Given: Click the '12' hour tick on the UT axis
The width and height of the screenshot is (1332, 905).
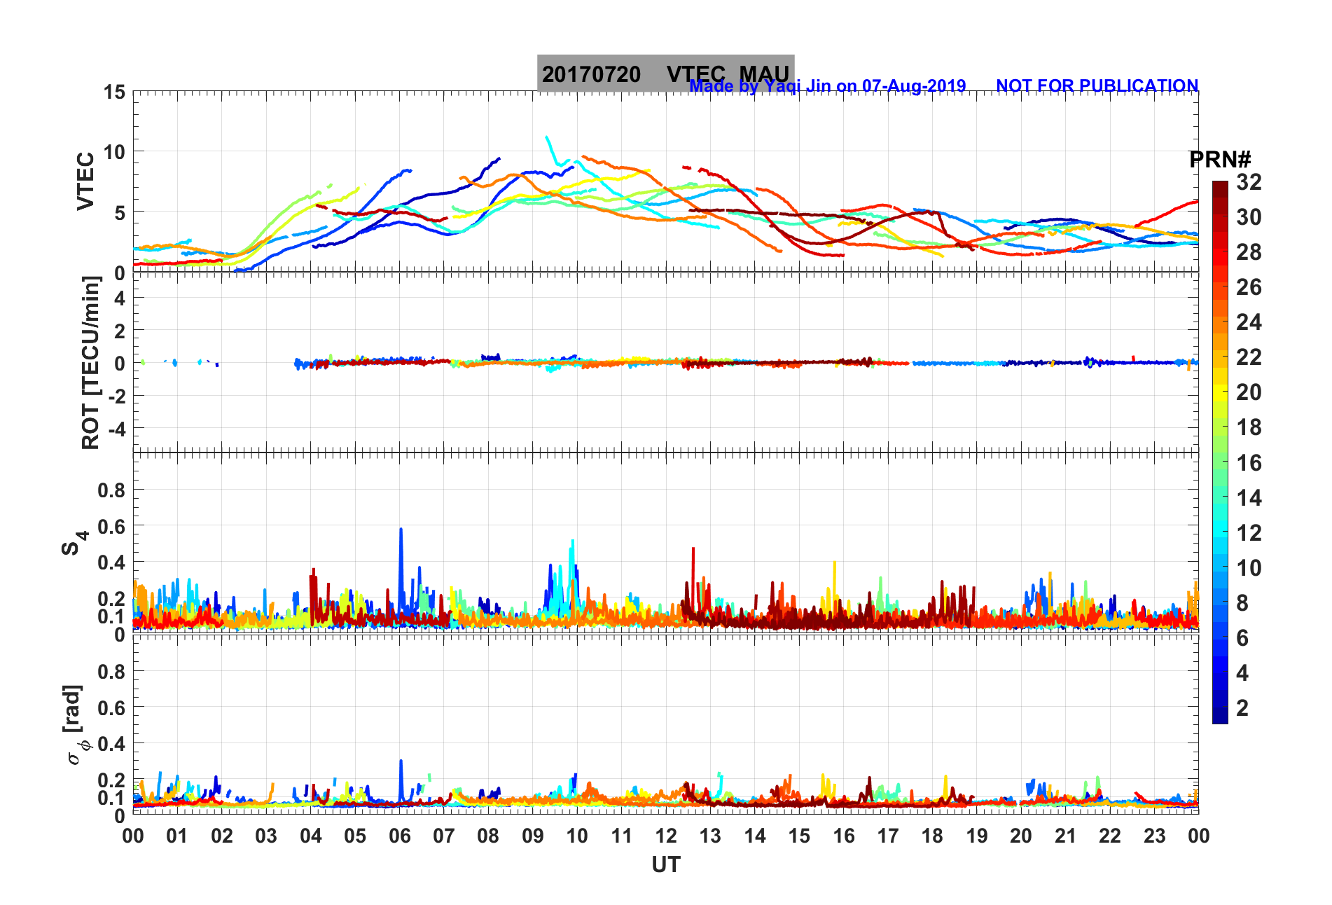Looking at the screenshot, I should click(666, 836).
